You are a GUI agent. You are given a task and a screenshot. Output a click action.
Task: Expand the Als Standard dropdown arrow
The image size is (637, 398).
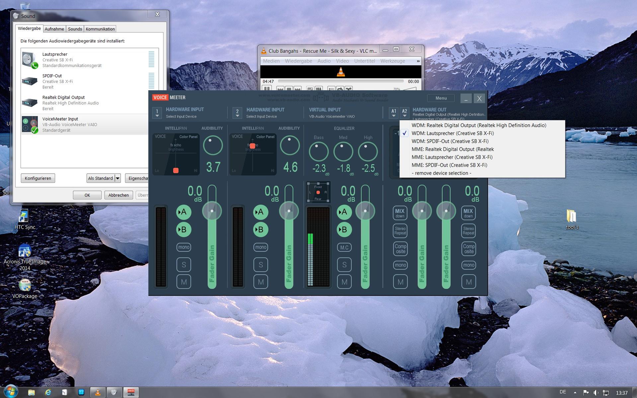(x=118, y=178)
